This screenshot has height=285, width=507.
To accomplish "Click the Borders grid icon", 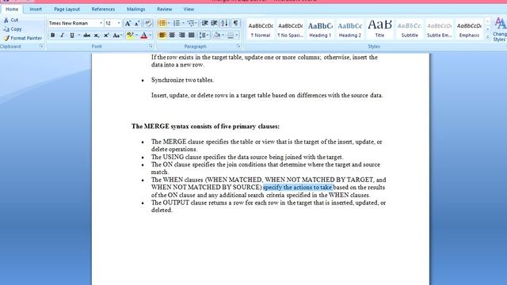I will [x=231, y=35].
